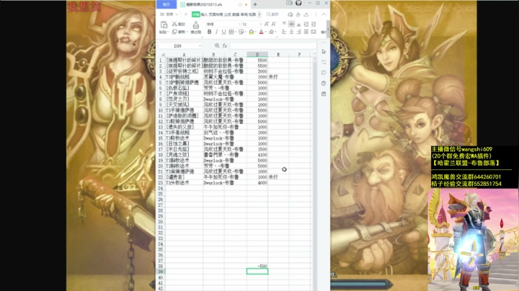
Task: Increase font size with larger A icon
Action: (267, 24)
